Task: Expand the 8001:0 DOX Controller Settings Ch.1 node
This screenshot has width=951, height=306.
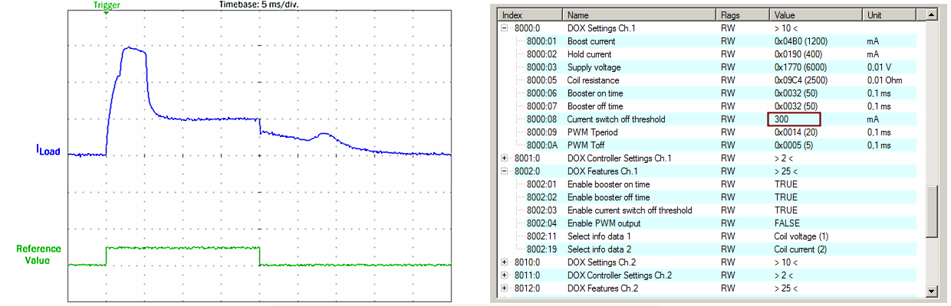Action: coord(505,158)
